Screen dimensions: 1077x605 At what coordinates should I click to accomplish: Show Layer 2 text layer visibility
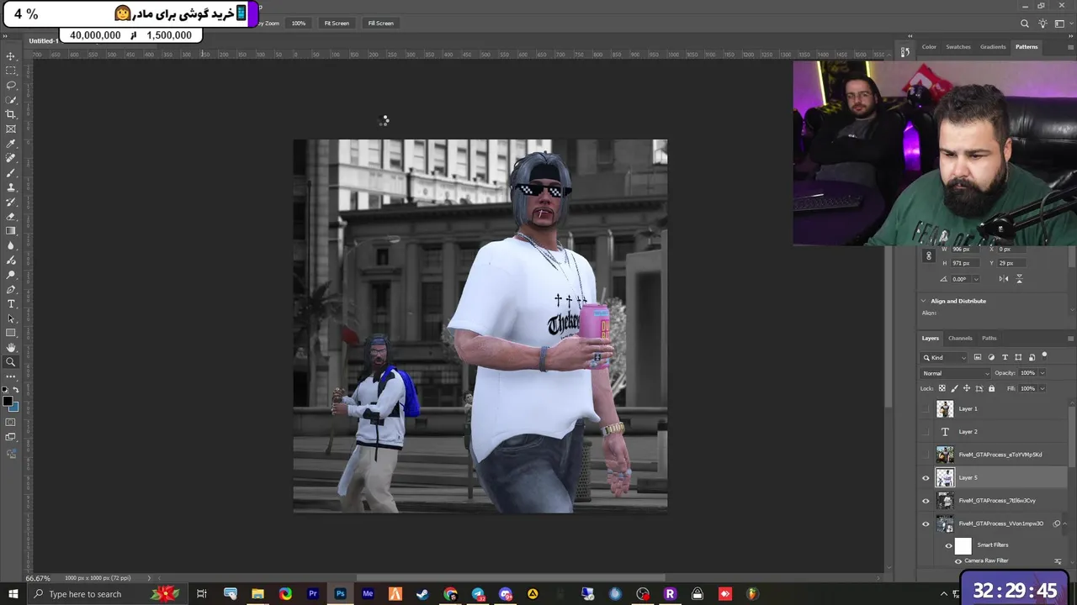pyautogui.click(x=926, y=432)
